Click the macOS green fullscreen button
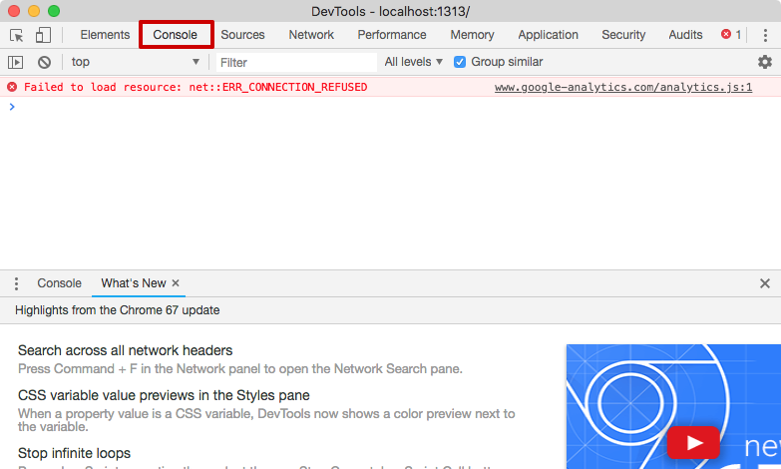This screenshot has width=781, height=469. 54,11
